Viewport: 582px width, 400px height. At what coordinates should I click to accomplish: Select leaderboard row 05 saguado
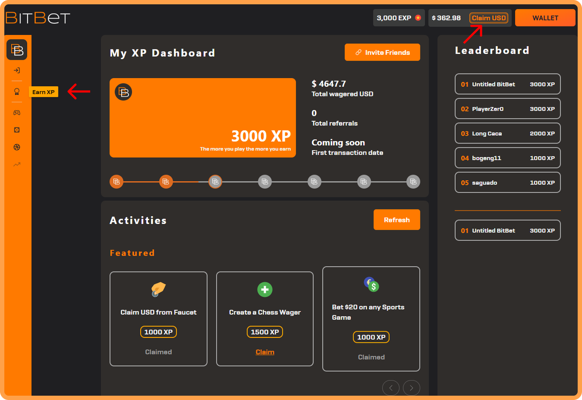point(508,183)
